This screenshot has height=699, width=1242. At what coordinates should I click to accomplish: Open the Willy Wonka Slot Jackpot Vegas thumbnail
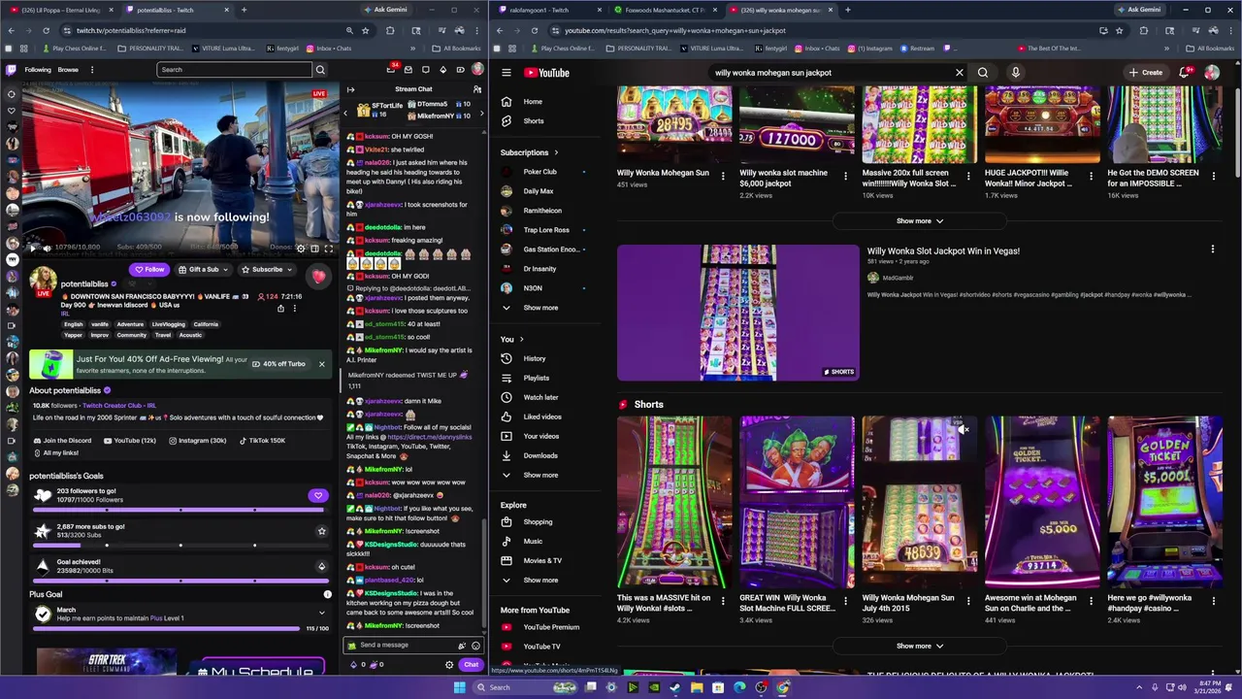click(738, 313)
